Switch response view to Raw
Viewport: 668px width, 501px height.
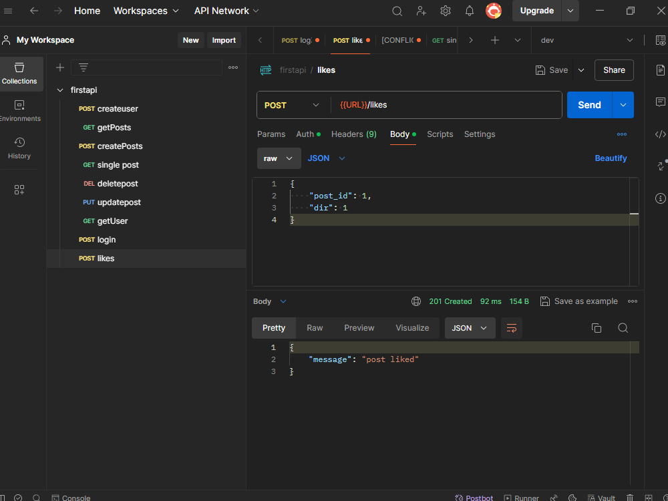click(x=315, y=327)
